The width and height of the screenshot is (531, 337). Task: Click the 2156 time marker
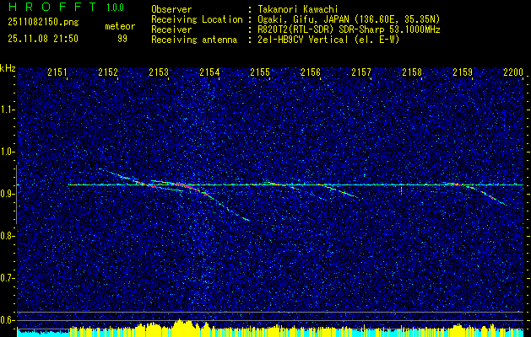click(x=311, y=72)
